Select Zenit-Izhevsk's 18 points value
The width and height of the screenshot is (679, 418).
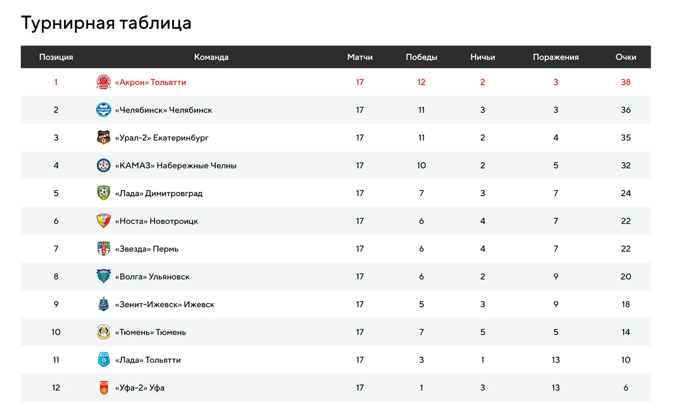coord(626,305)
